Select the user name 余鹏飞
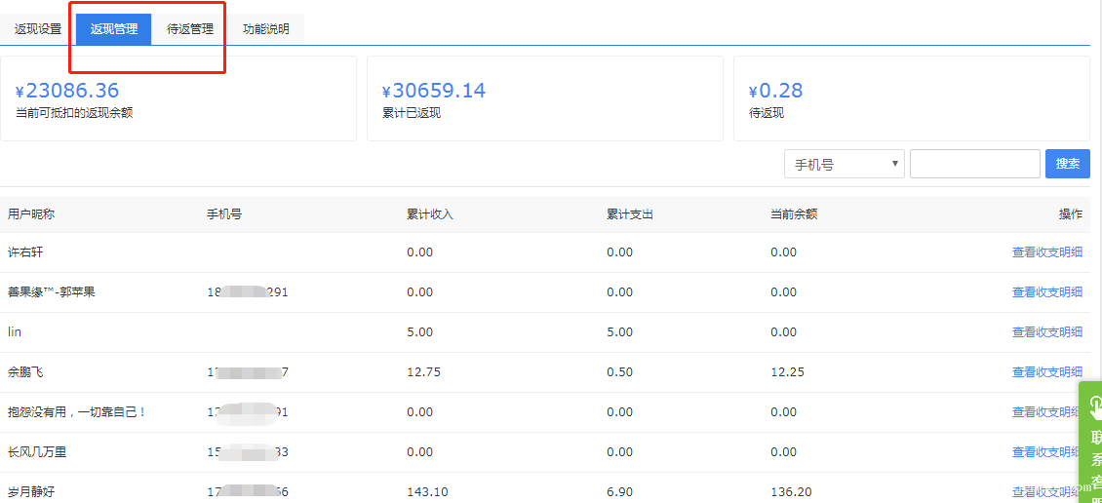The image size is (1102, 503). click(25, 372)
